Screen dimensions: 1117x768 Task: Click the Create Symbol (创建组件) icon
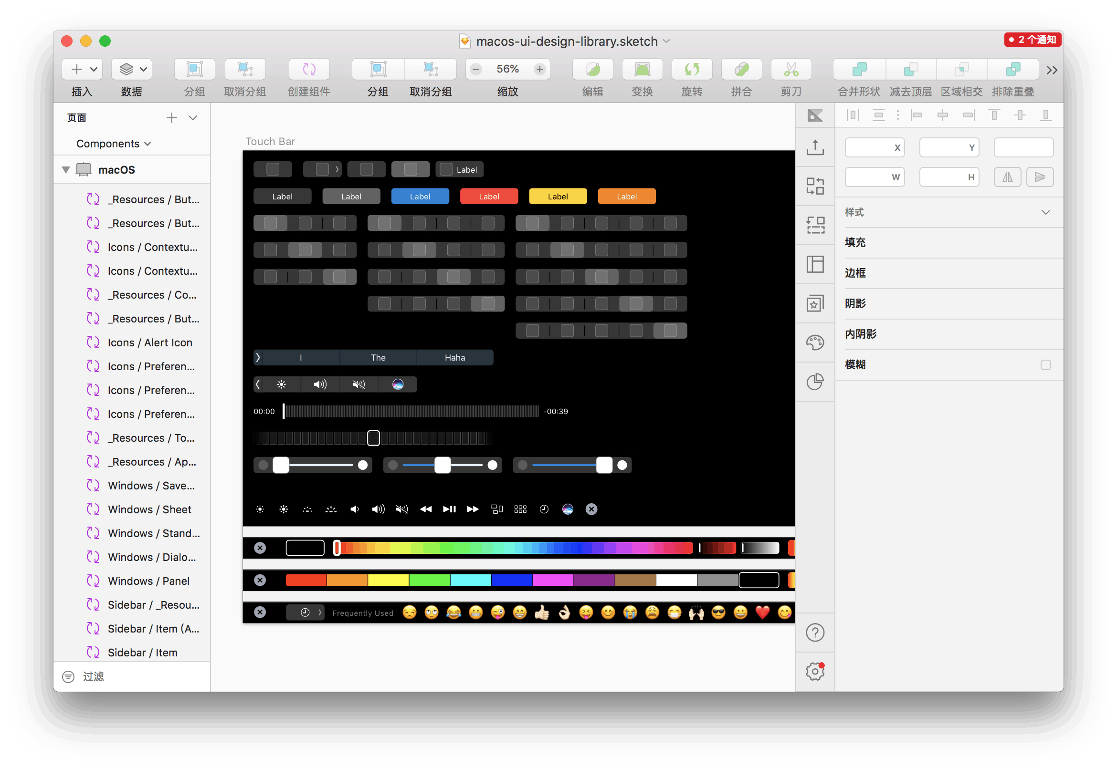coord(309,69)
